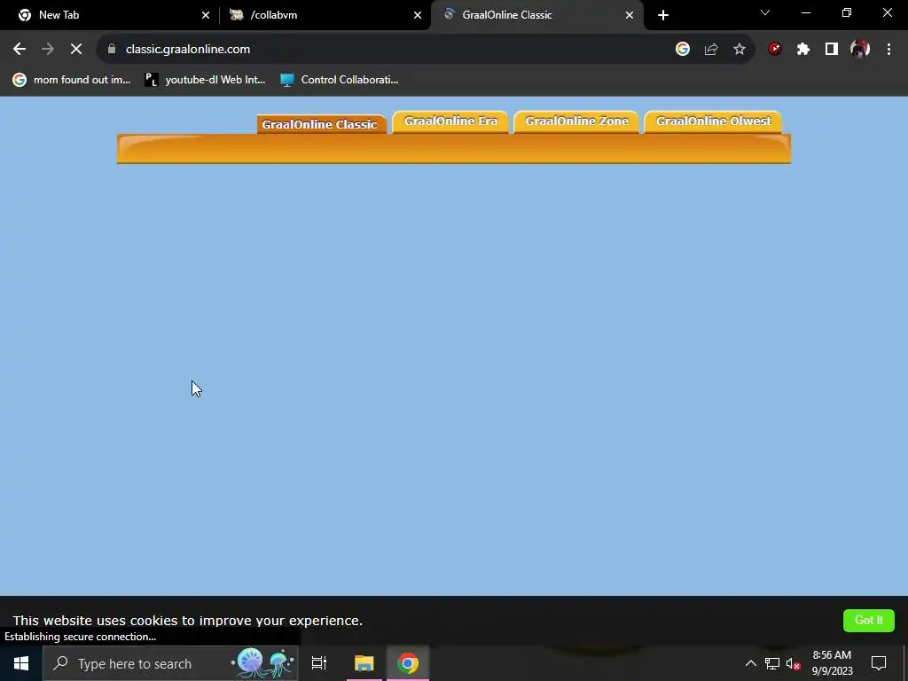Switch to the /collabvm tab
The width and height of the screenshot is (908, 681).
325,15
